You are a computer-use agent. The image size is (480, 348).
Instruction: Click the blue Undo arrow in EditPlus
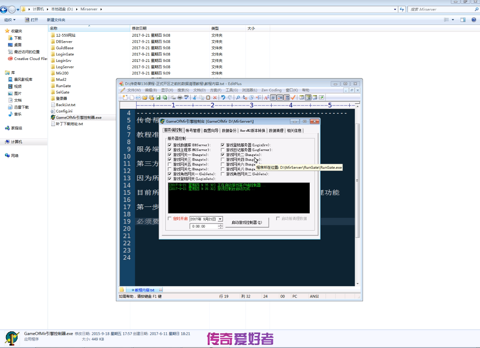[x=223, y=97]
